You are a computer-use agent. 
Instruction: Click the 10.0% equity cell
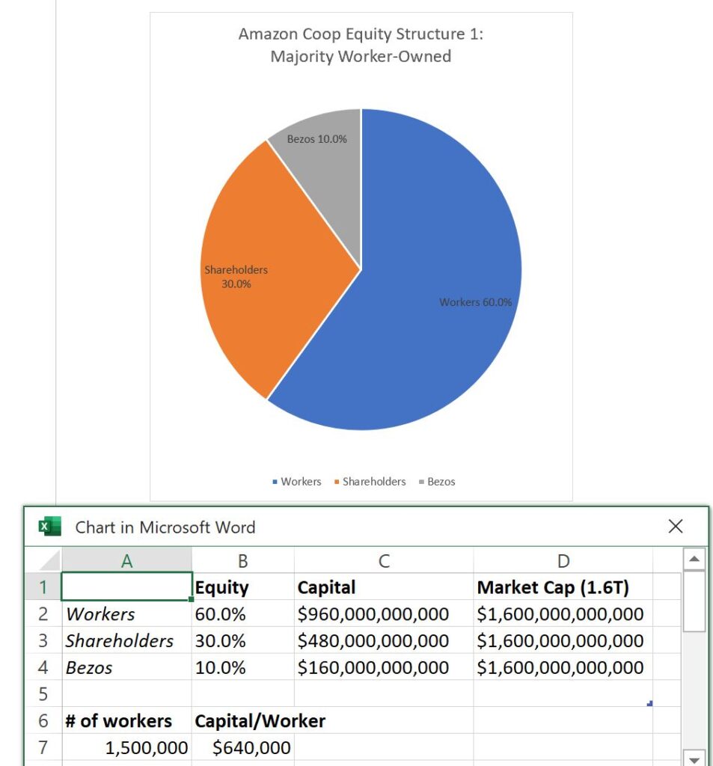[243, 667]
